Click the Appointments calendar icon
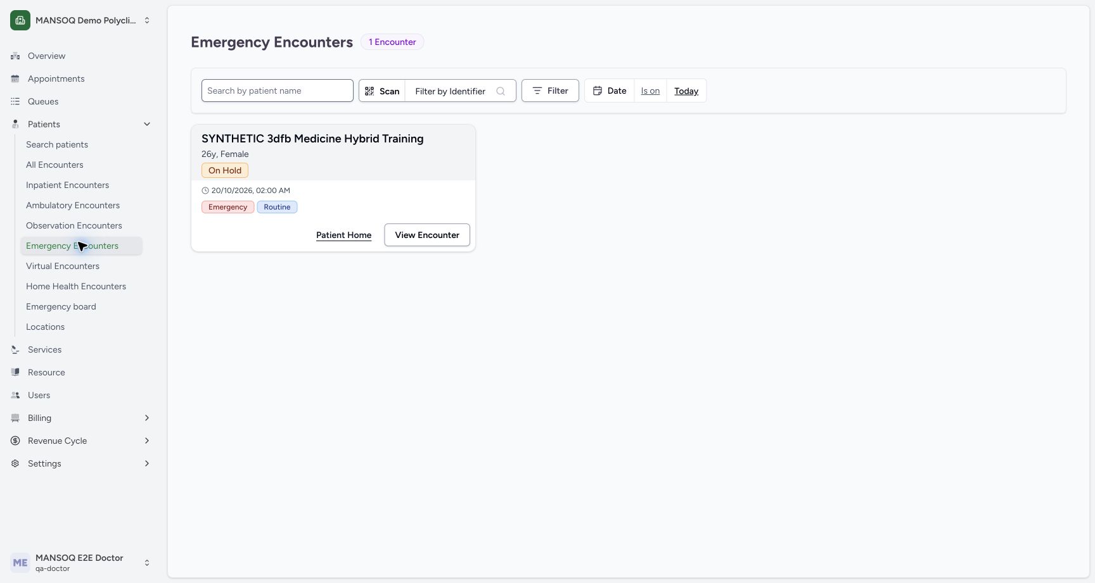The width and height of the screenshot is (1095, 583). coord(15,78)
